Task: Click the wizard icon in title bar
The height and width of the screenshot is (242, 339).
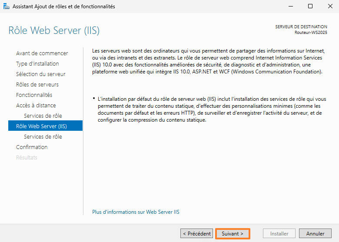Action: pyautogui.click(x=5, y=7)
